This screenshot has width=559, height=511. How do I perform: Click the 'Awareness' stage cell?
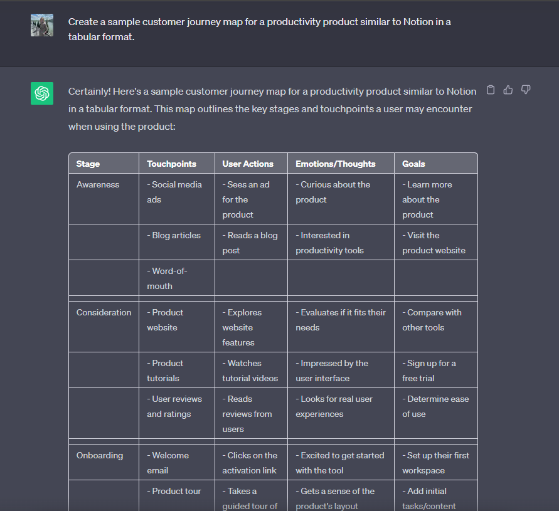pos(97,184)
